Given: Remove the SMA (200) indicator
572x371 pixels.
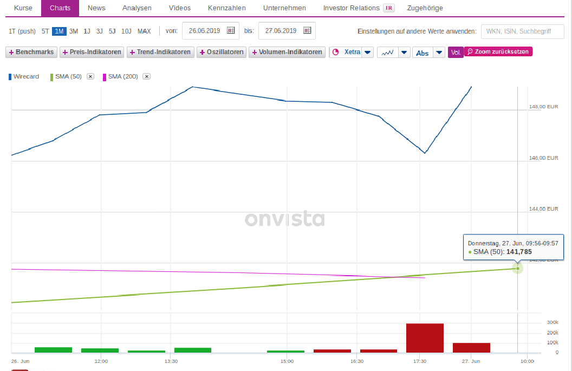Looking at the screenshot, I should pos(146,76).
